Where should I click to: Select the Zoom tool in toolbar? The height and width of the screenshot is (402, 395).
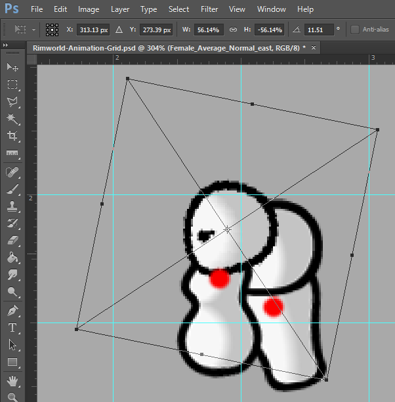(12, 397)
